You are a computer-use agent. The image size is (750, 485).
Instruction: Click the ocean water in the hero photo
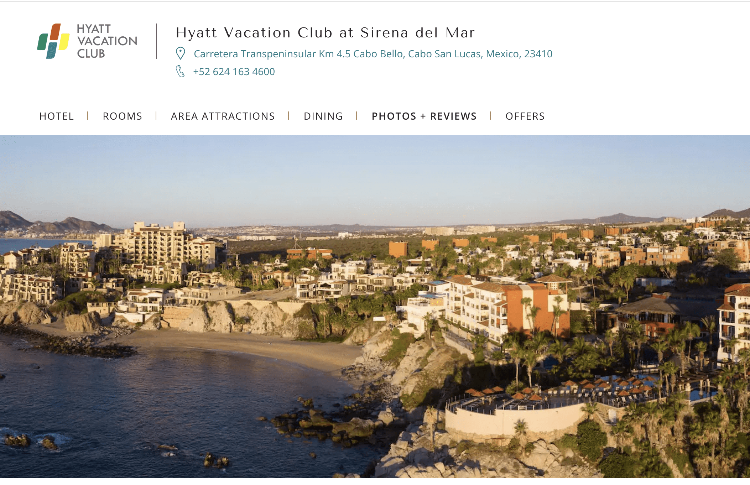point(160,410)
